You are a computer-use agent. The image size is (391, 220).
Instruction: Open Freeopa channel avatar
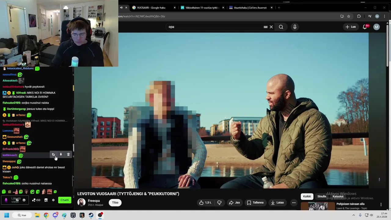tap(81, 202)
